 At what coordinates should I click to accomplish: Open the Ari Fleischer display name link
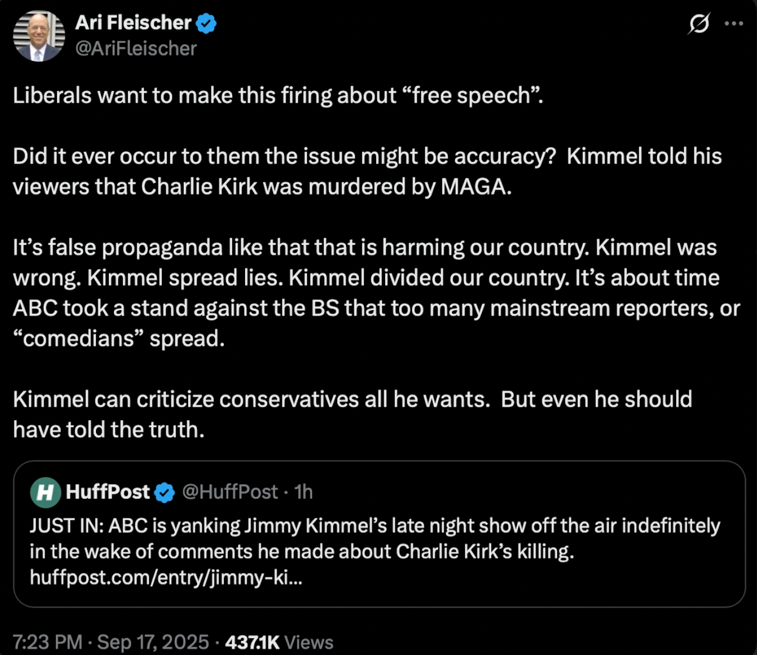[x=133, y=23]
